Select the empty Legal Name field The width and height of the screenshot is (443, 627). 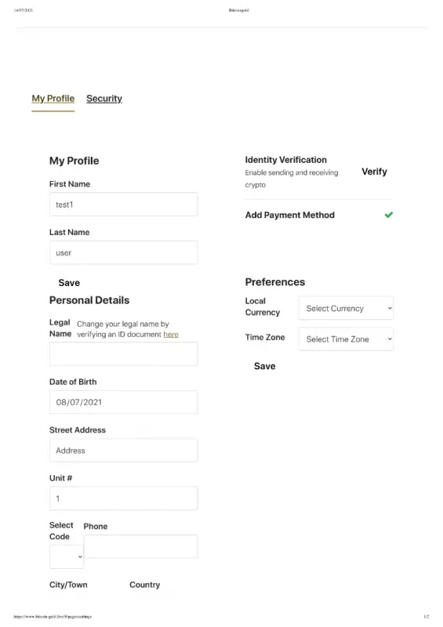(x=123, y=354)
